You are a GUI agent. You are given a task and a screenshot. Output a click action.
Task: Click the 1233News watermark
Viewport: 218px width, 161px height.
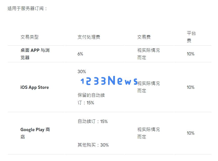tap(109, 80)
